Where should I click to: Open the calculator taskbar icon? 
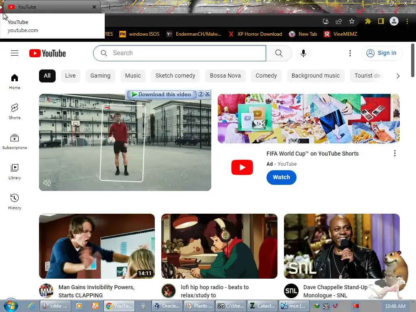point(143,306)
